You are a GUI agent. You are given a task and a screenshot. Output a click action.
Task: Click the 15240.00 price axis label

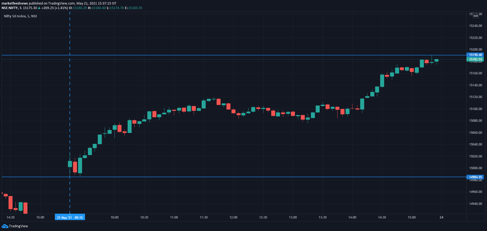click(x=476, y=26)
